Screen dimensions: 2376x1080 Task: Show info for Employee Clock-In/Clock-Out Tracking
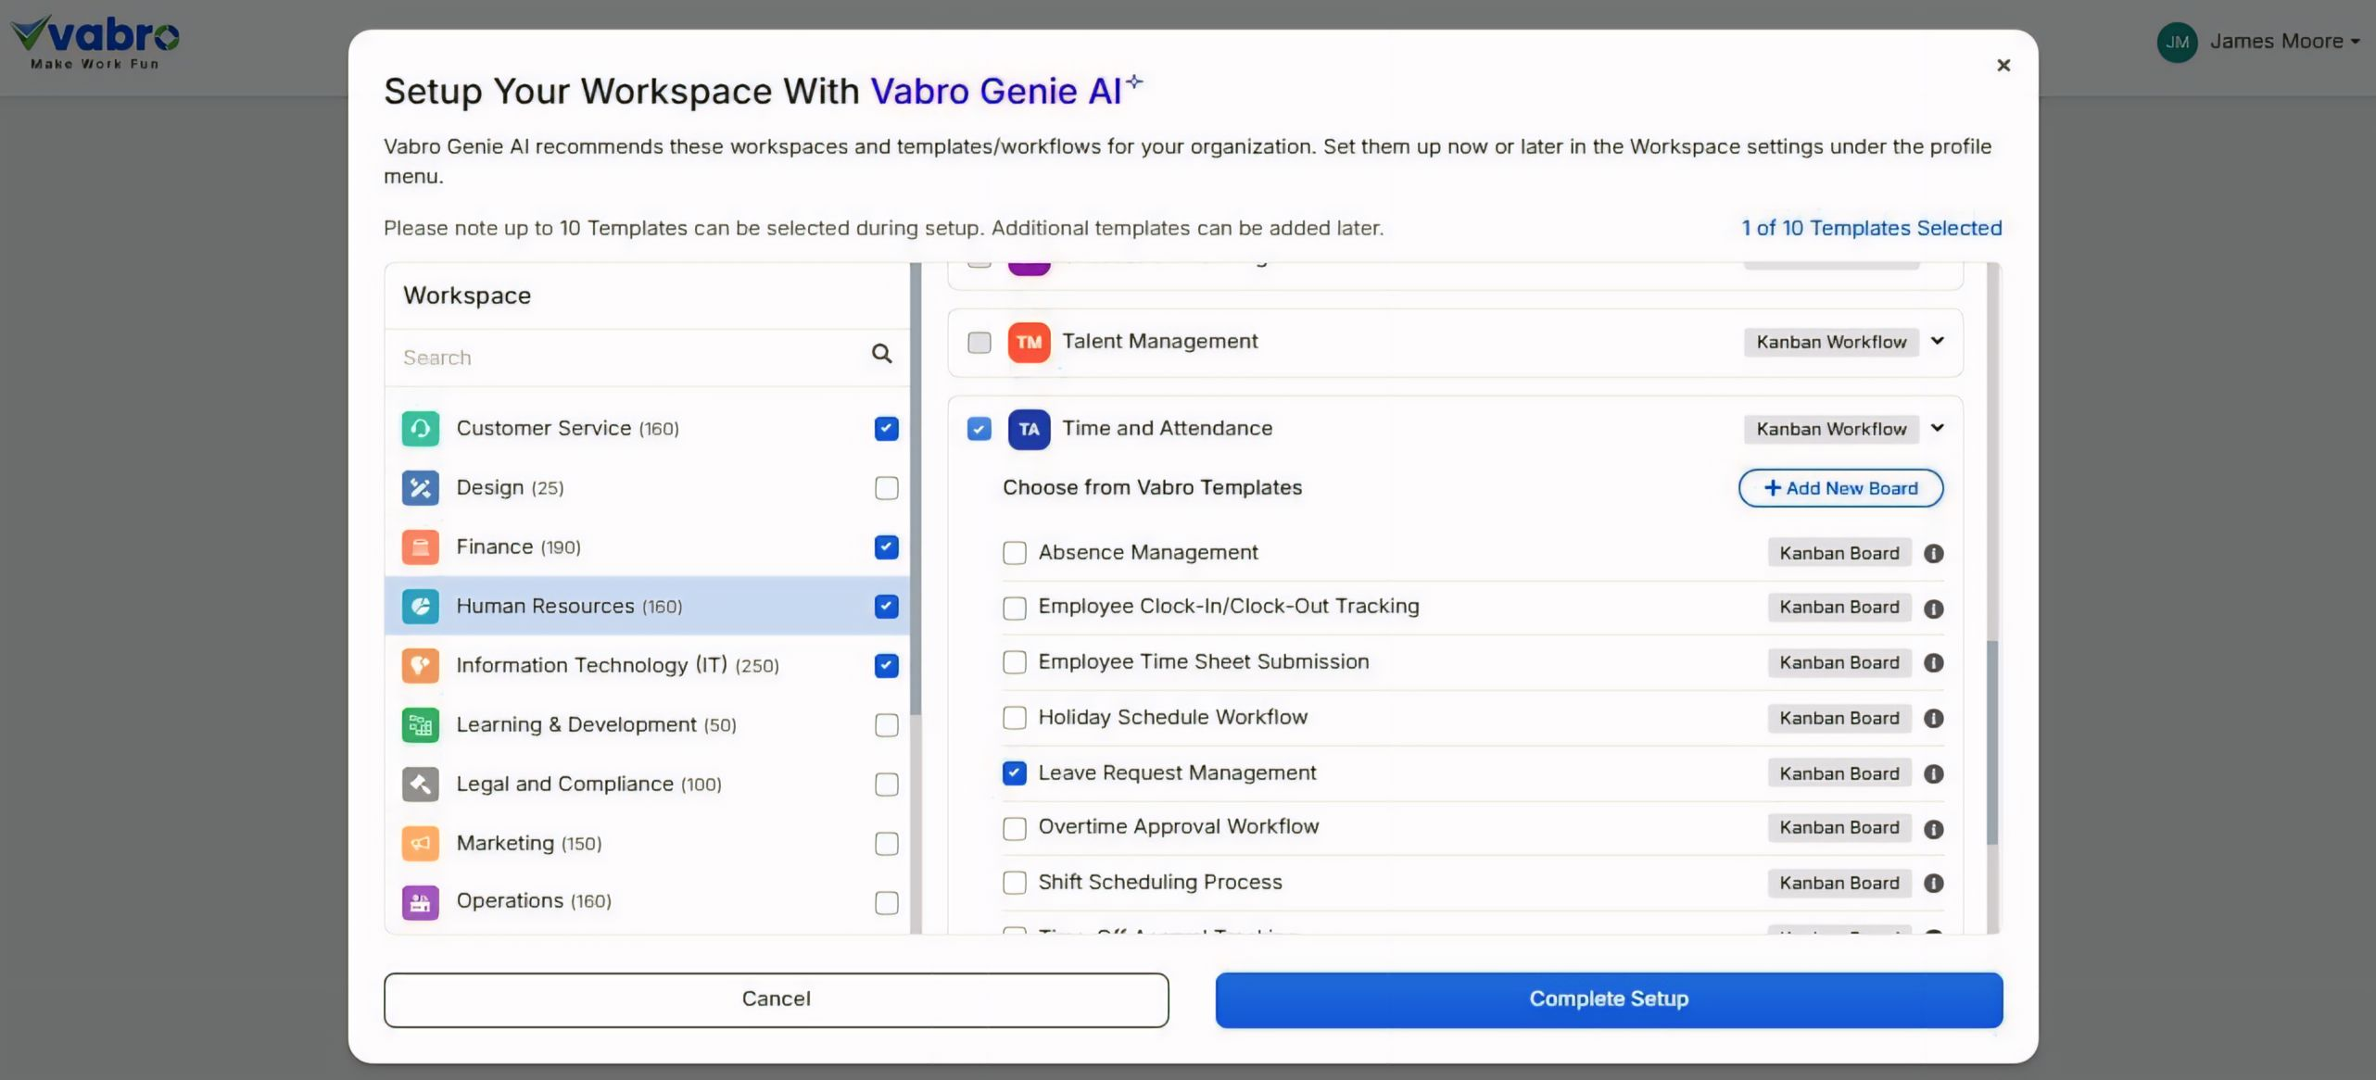tap(1933, 609)
